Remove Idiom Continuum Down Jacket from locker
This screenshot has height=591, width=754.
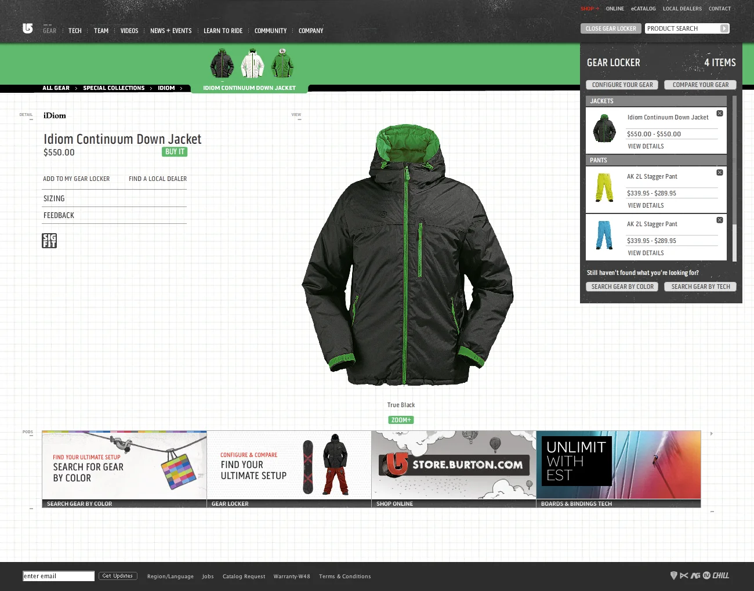click(720, 113)
